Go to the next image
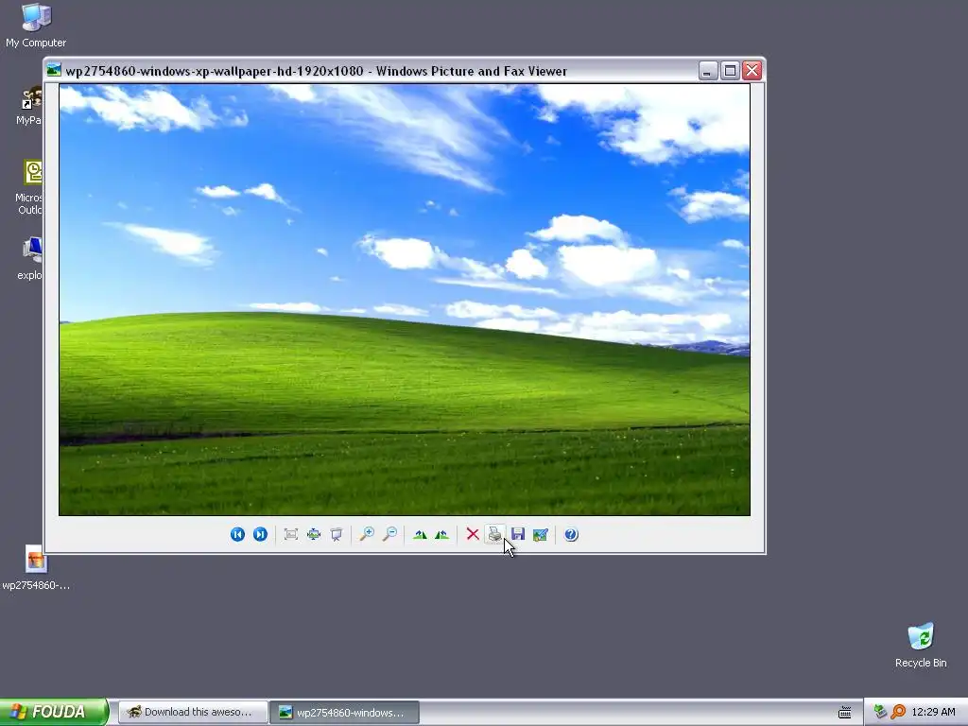Screen dimensions: 968x726 pyautogui.click(x=261, y=535)
